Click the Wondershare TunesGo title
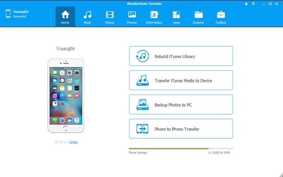This screenshot has height=177, width=283. pos(144,4)
